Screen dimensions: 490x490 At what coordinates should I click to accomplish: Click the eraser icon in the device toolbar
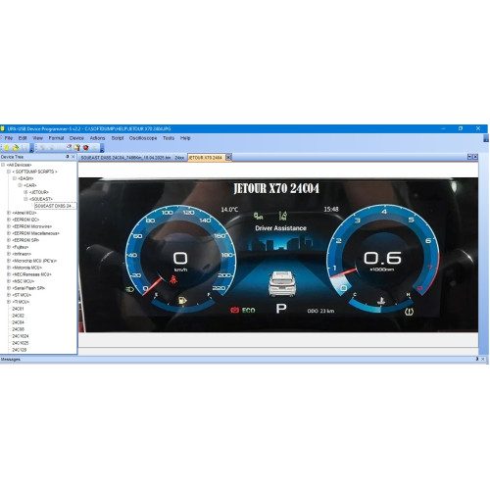point(69,148)
